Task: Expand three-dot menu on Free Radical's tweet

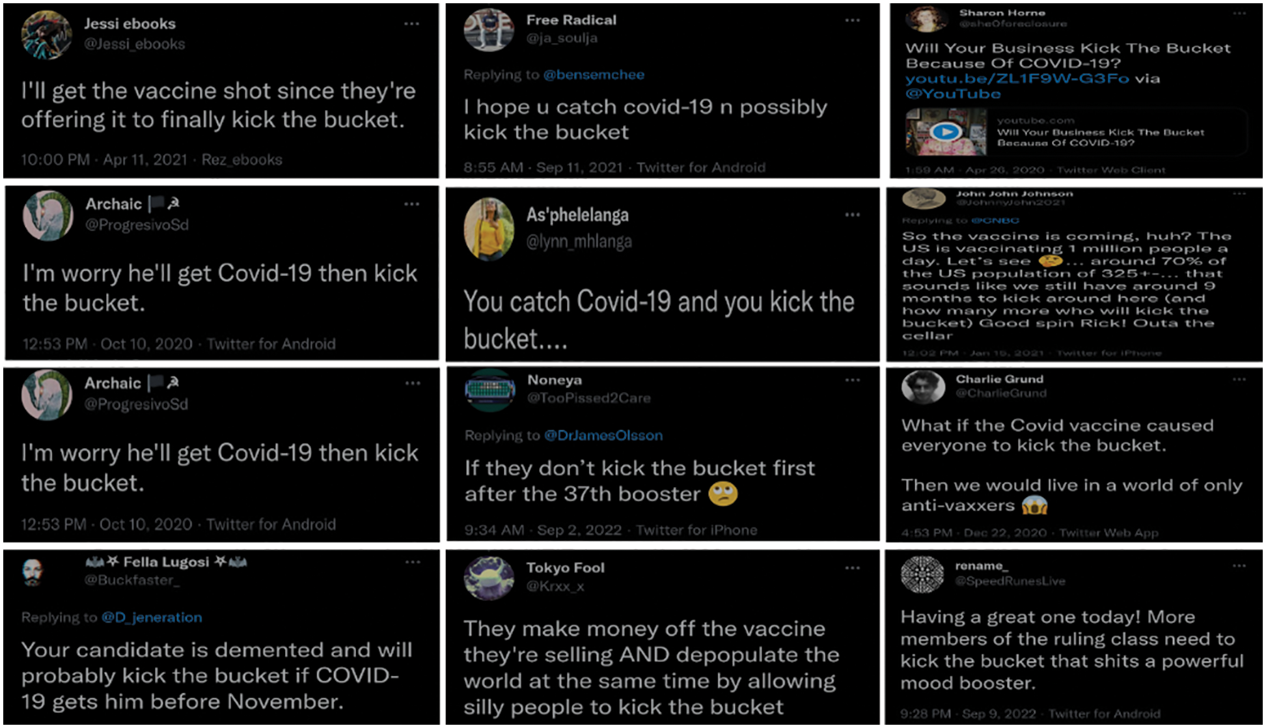Action: pyautogui.click(x=852, y=21)
